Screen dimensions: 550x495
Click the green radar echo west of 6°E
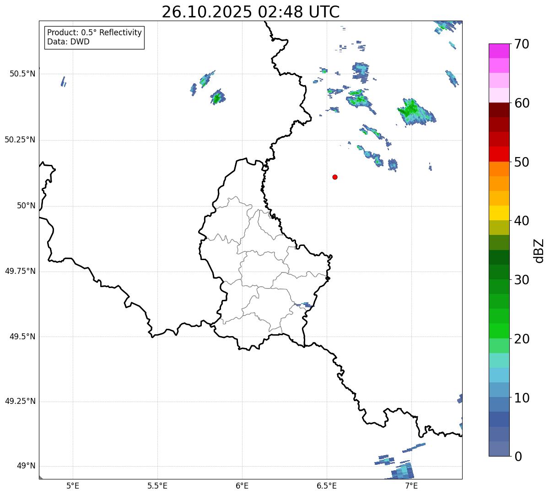tap(217, 97)
